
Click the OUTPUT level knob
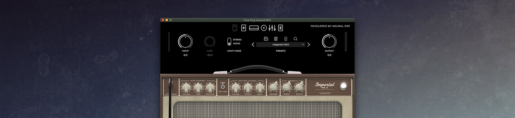point(329,42)
